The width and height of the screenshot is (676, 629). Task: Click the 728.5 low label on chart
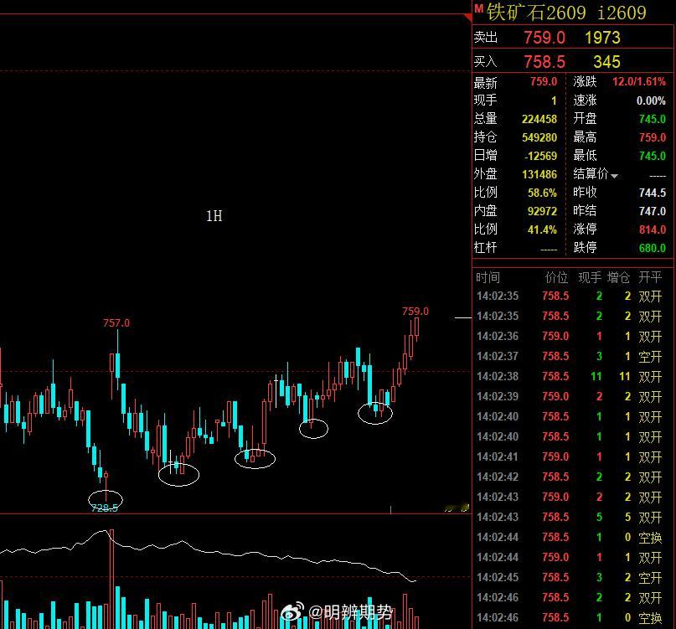coord(105,508)
